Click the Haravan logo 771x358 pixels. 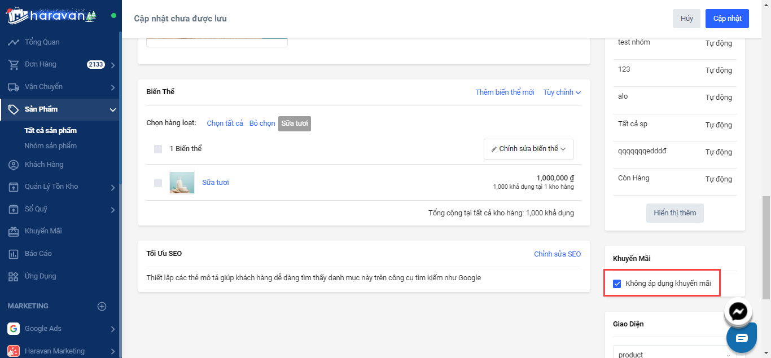[x=52, y=15]
